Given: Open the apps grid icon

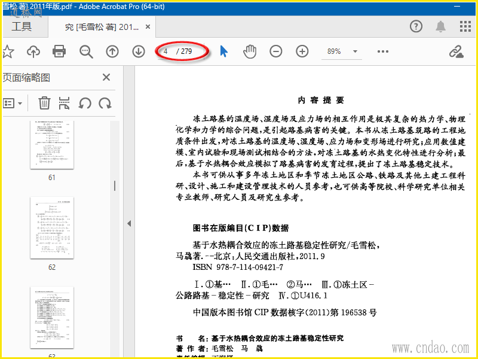Looking at the screenshot, I should tap(465, 26).
